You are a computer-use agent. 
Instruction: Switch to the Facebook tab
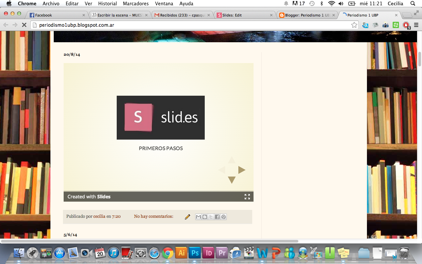56,15
